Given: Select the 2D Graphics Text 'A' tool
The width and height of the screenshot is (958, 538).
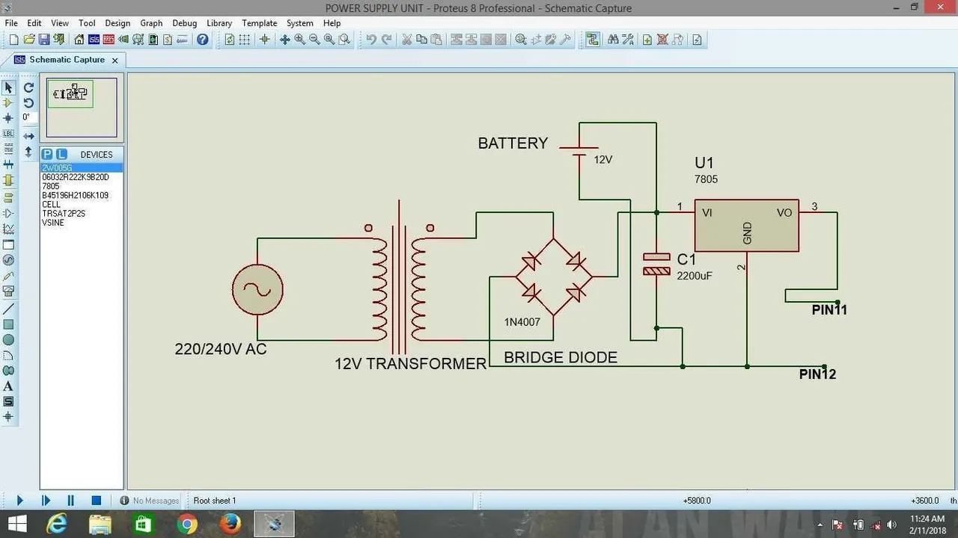Looking at the screenshot, I should click(8, 386).
